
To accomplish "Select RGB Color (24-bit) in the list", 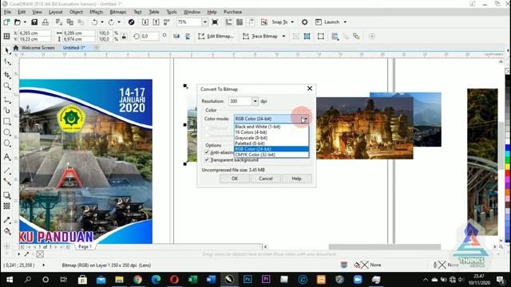I will coord(271,149).
